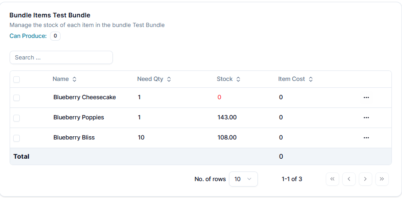The width and height of the screenshot is (402, 198).
Task: Click the Search input field
Action: click(x=61, y=58)
